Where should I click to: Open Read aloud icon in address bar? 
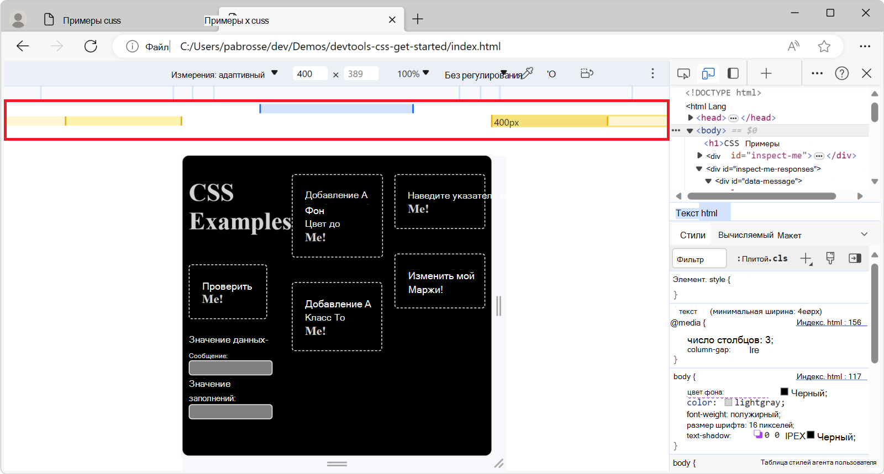[x=793, y=46]
